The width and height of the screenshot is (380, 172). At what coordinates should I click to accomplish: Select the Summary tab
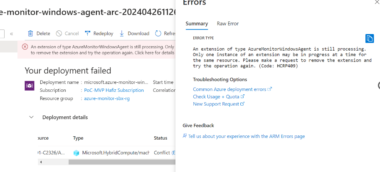[197, 24]
